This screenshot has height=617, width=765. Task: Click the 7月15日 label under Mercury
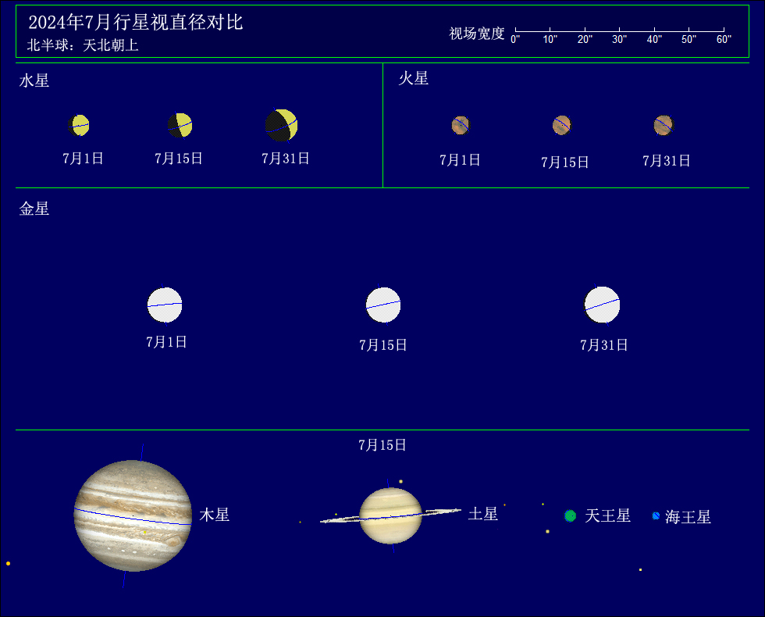tap(179, 159)
